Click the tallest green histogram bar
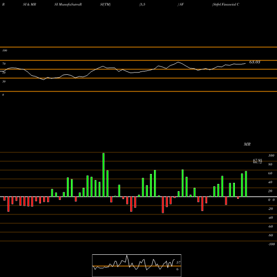This screenshot has height=277, width=277. 104,175
